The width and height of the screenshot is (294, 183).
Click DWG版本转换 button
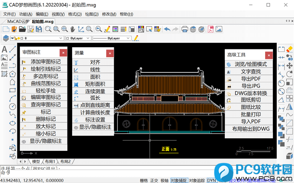(x=249, y=93)
